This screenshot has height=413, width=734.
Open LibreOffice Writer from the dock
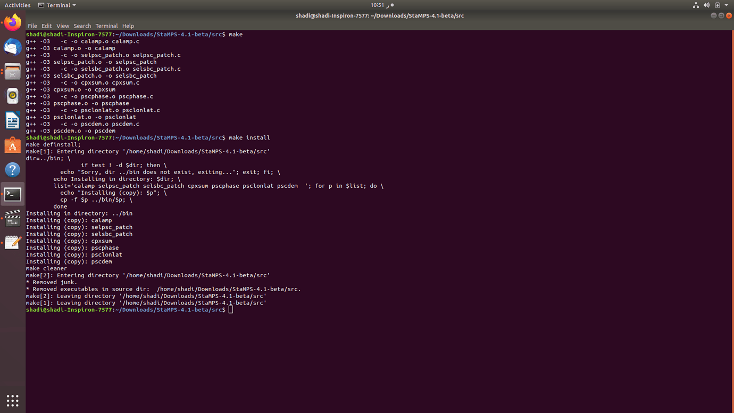click(12, 120)
